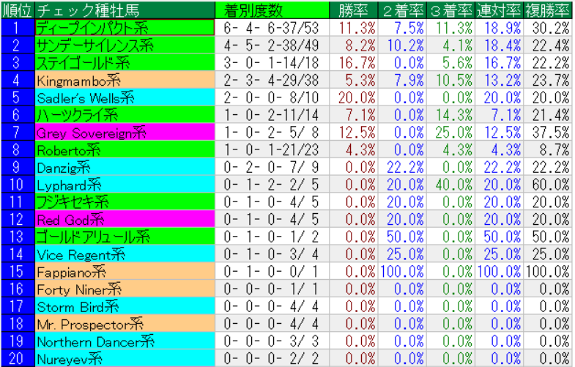Viewport: 575px width, 367px height.
Task: Click the 3着率 column header
Action: (450, 10)
